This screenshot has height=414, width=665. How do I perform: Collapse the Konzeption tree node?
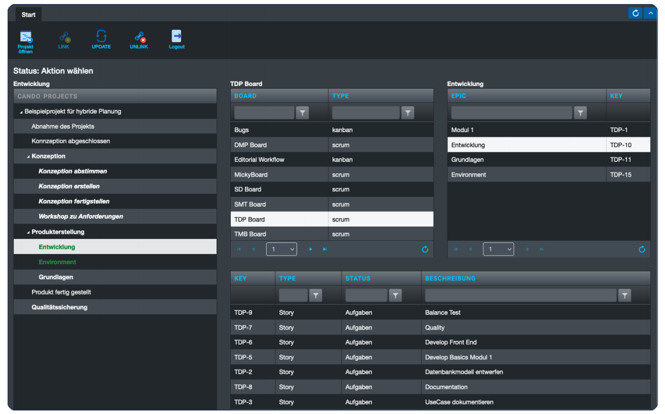28,157
